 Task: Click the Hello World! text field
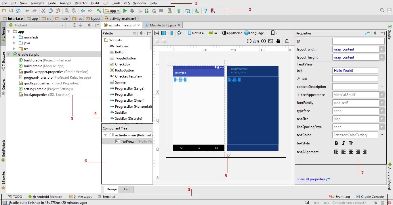pyautogui.click(x=355, y=71)
